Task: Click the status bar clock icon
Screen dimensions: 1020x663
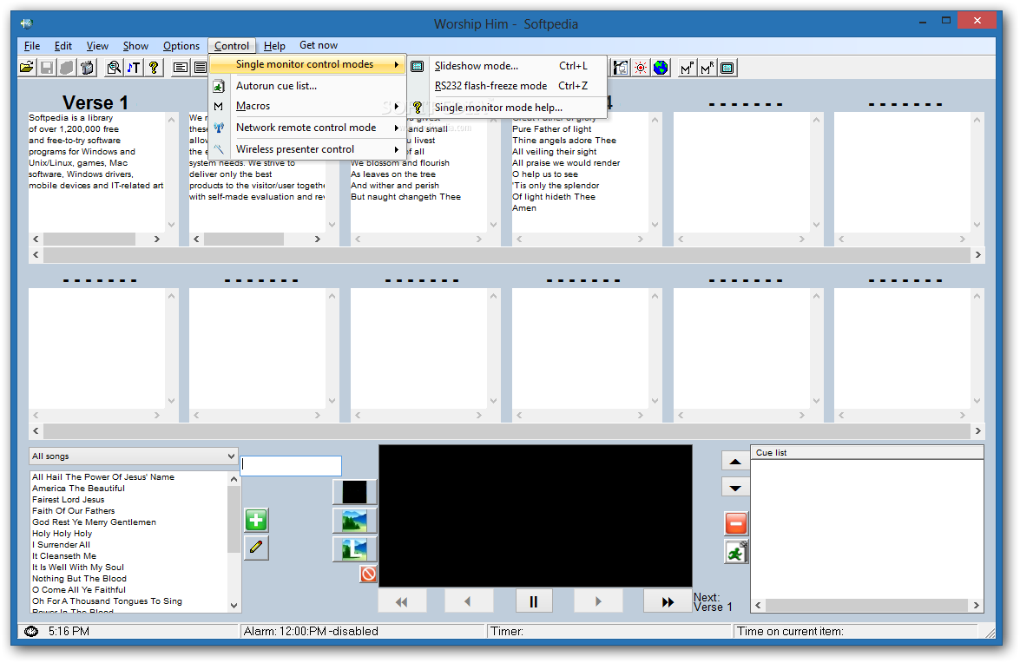Action: click(x=31, y=631)
